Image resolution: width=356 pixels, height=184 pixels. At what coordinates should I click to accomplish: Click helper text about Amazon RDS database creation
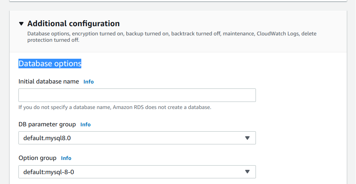115,107
